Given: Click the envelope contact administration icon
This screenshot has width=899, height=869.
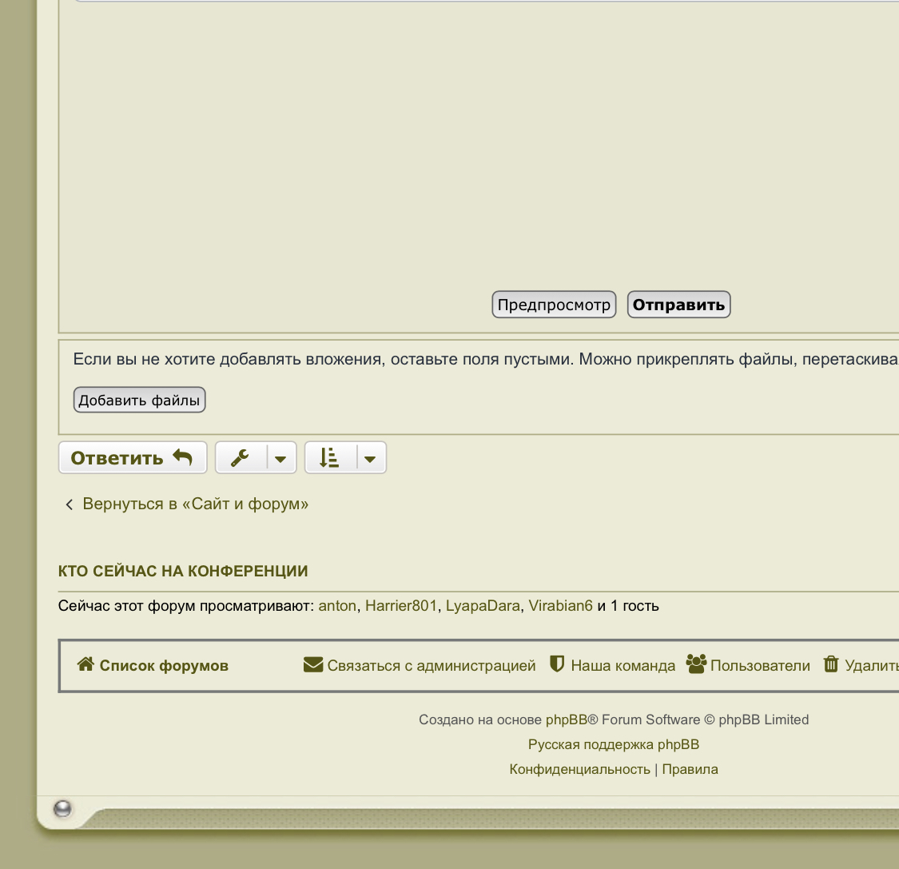Looking at the screenshot, I should pyautogui.click(x=313, y=665).
